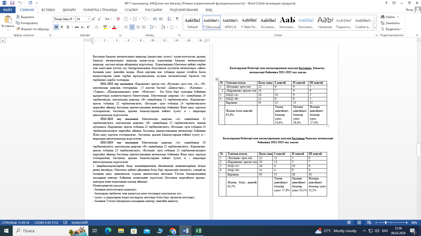The height and width of the screenshot is (236, 421).
Task: Click the Save icon in quick access toolbar
Action: [12, 3]
